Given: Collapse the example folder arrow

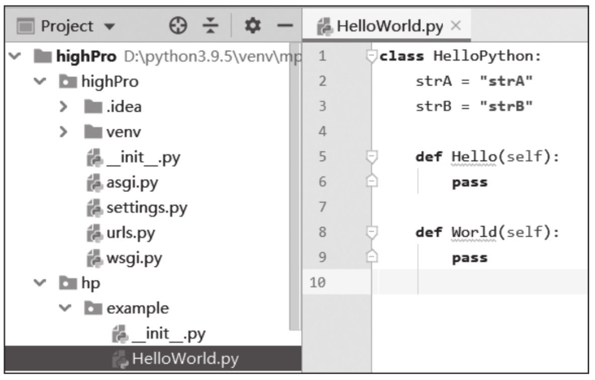Looking at the screenshot, I should [x=64, y=309].
